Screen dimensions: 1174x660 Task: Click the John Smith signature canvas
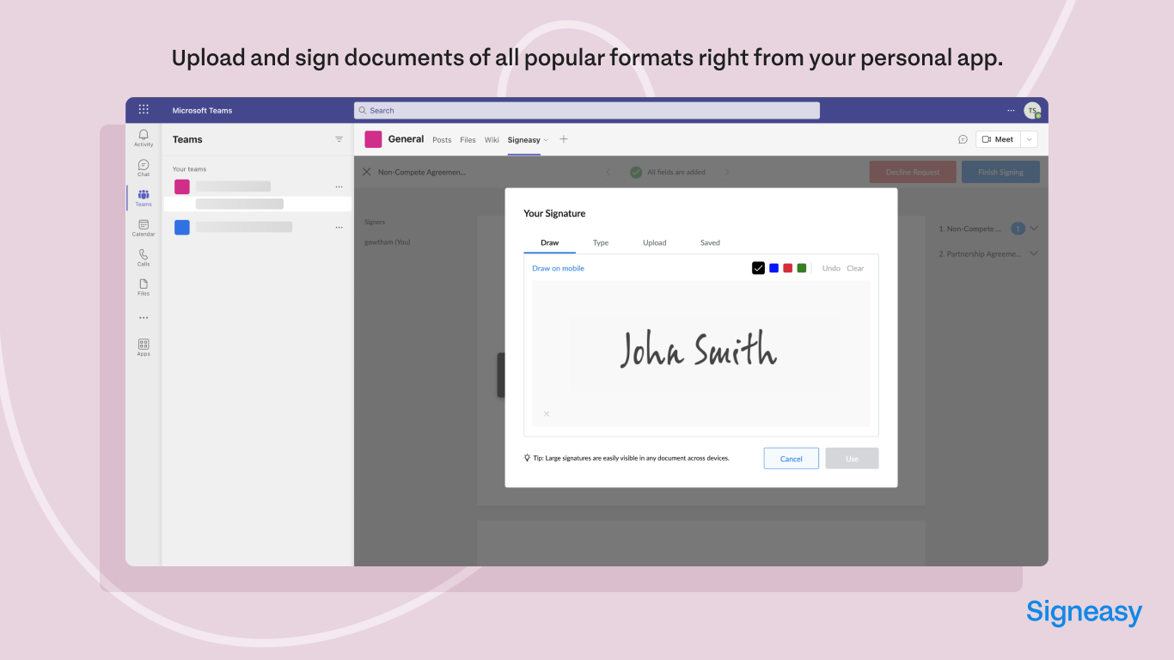[x=700, y=353]
